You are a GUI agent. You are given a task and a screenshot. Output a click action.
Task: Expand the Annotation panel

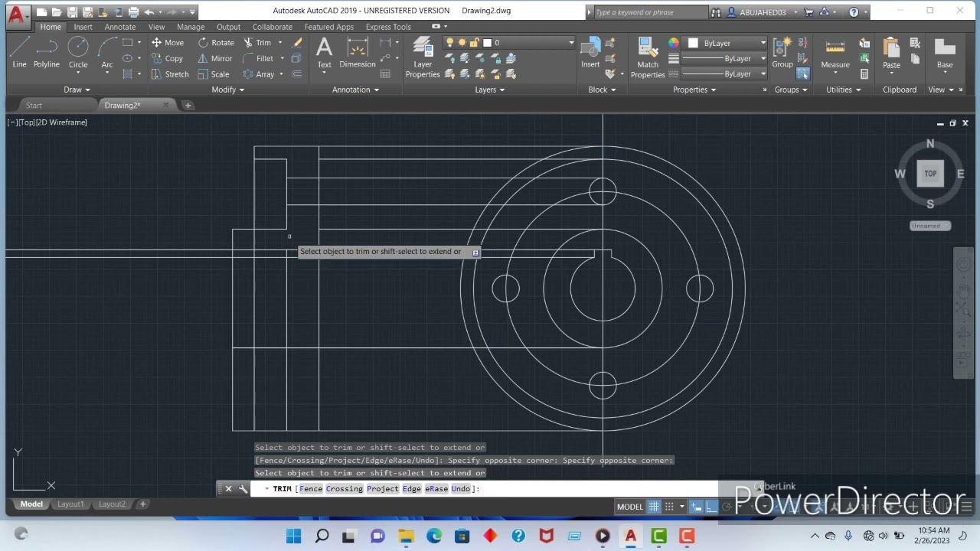[x=355, y=90]
